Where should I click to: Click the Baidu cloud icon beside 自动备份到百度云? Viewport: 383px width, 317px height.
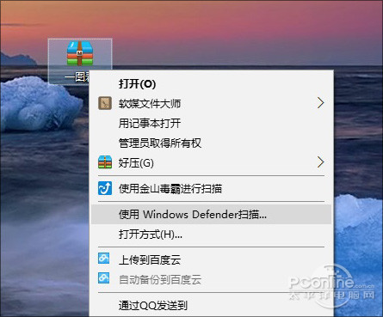click(x=103, y=277)
